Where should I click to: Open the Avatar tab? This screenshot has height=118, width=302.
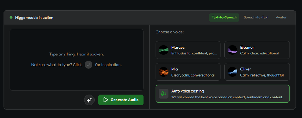[x=281, y=18]
